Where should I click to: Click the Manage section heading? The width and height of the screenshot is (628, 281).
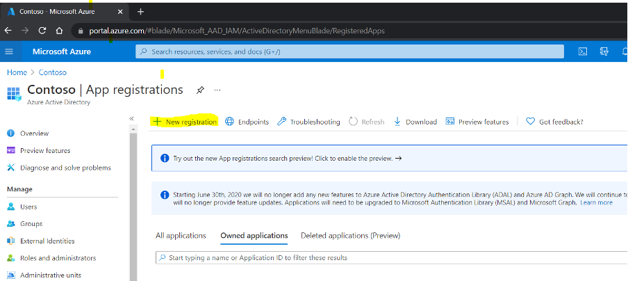click(x=19, y=189)
